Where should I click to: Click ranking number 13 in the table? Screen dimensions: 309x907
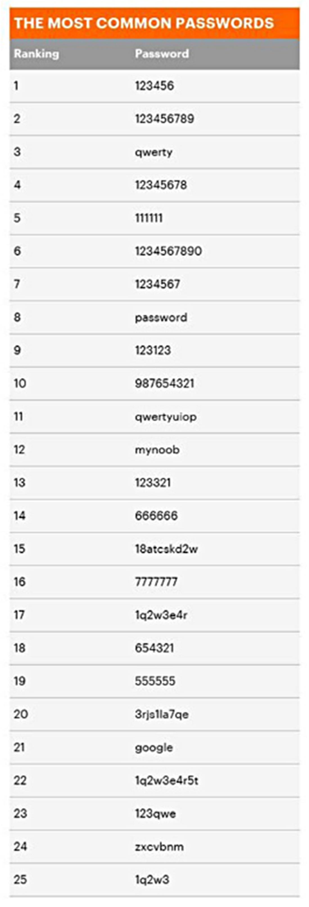click(x=19, y=483)
